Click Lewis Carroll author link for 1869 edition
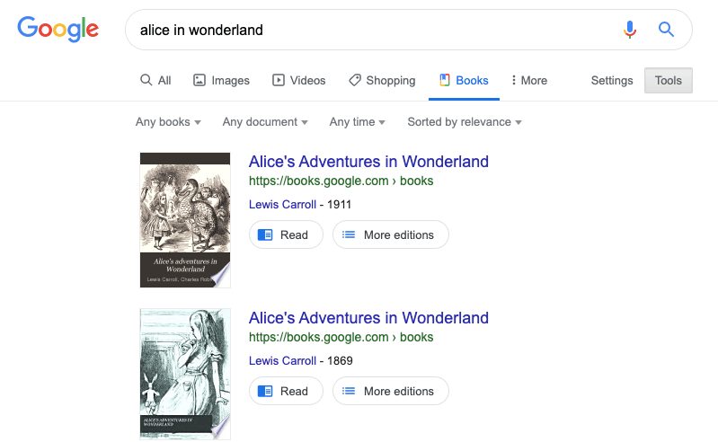This screenshot has width=718, height=442. click(282, 360)
